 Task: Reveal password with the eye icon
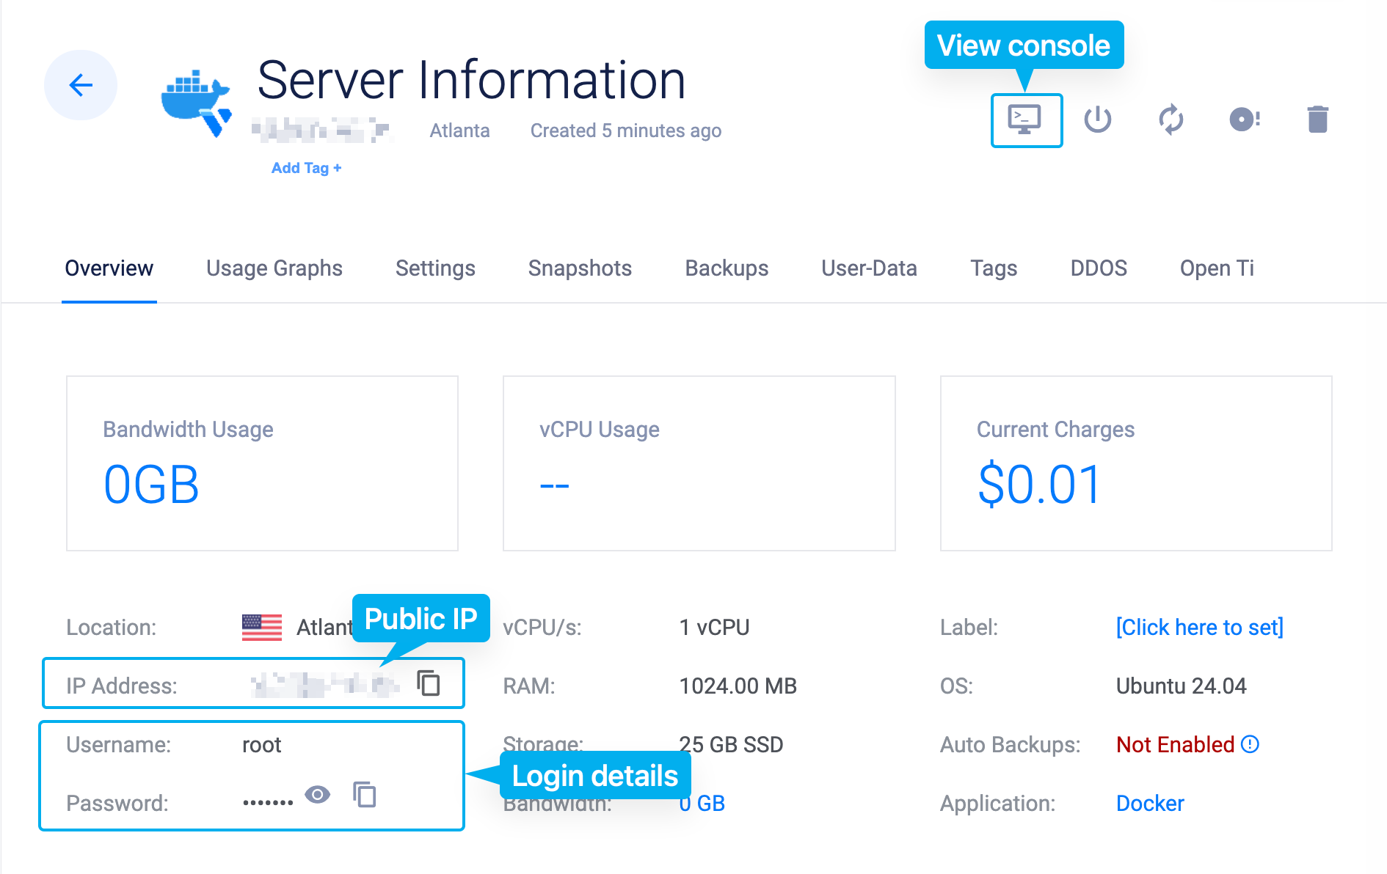[317, 795]
